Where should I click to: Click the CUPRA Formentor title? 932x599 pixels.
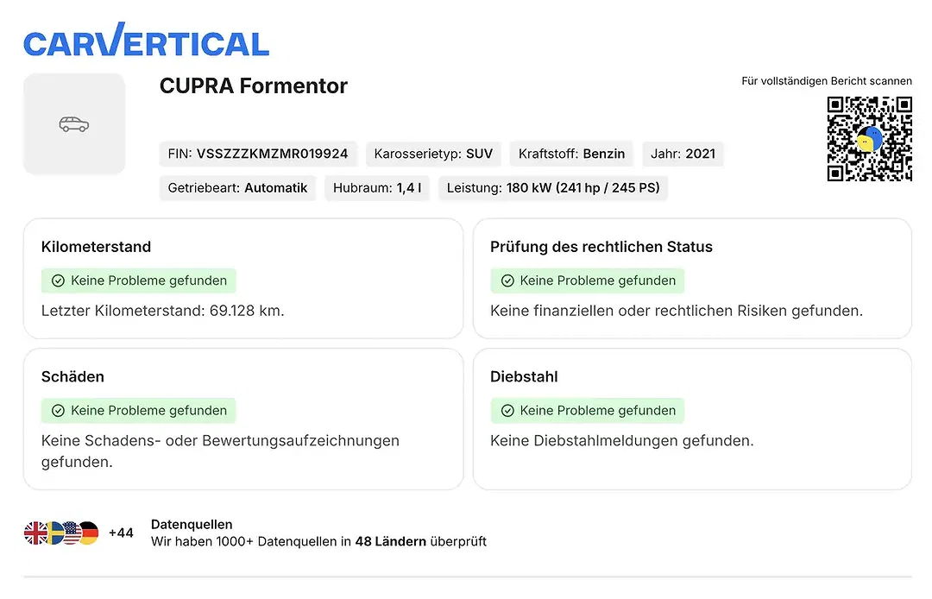(253, 86)
